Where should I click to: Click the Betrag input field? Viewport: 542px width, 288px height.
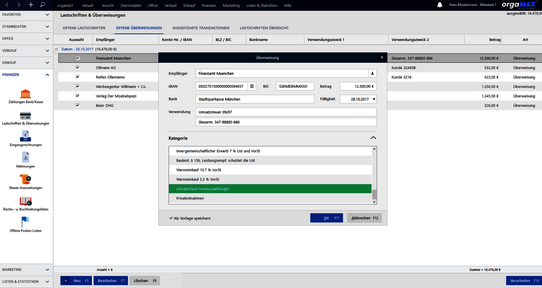pyautogui.click(x=358, y=86)
